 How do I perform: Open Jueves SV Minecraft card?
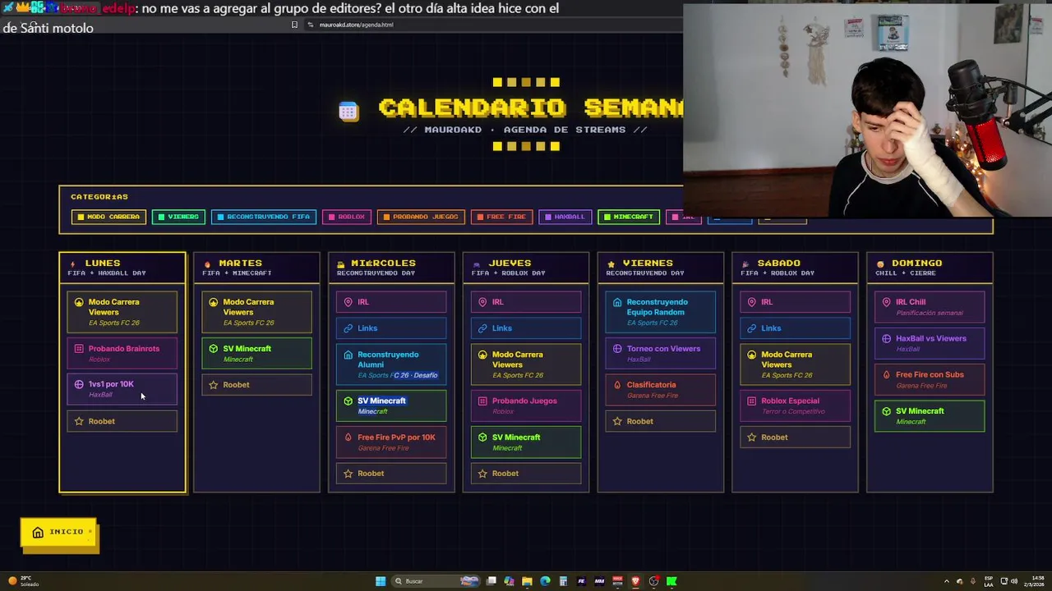[x=526, y=442]
